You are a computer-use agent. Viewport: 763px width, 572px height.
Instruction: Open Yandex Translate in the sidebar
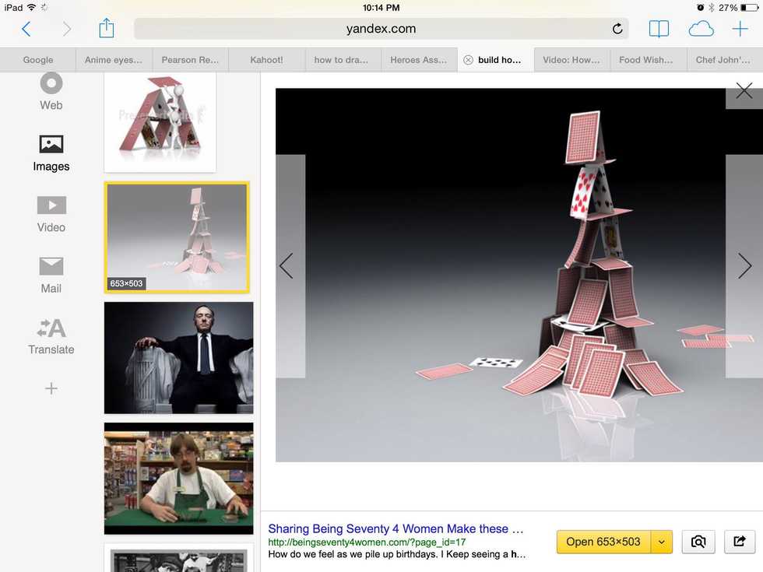[x=51, y=336]
